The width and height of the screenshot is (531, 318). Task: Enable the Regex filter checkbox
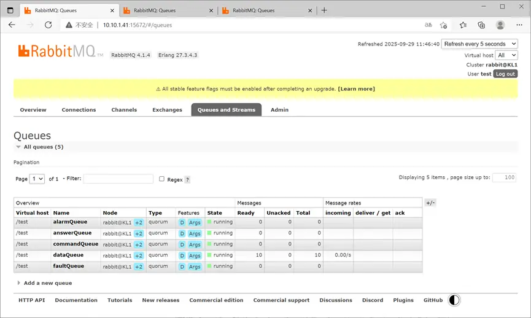coord(161,179)
